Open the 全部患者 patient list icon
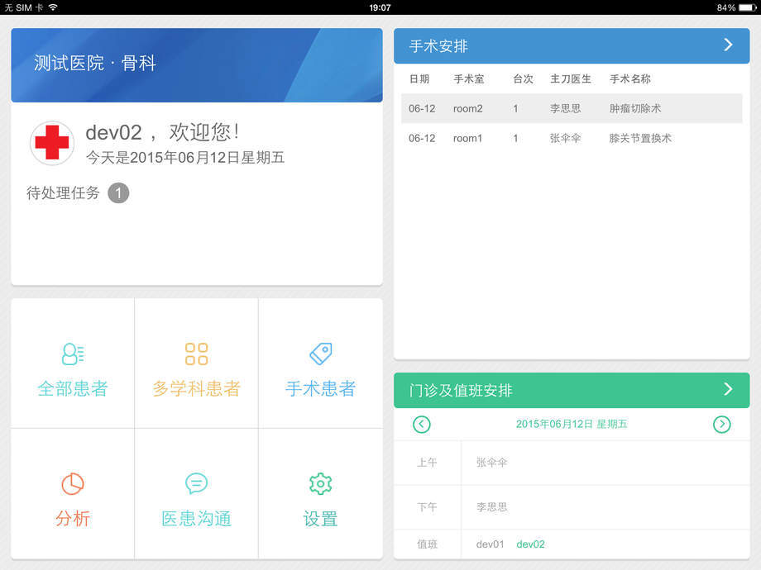The image size is (761, 570). click(x=73, y=354)
